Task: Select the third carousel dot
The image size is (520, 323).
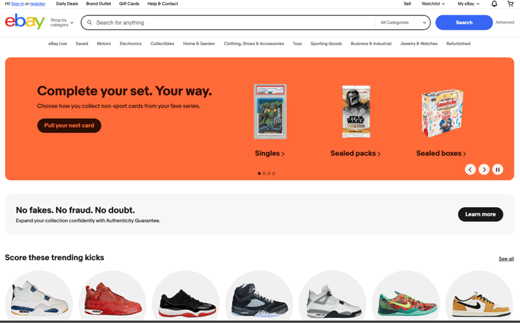Action: coord(268,173)
